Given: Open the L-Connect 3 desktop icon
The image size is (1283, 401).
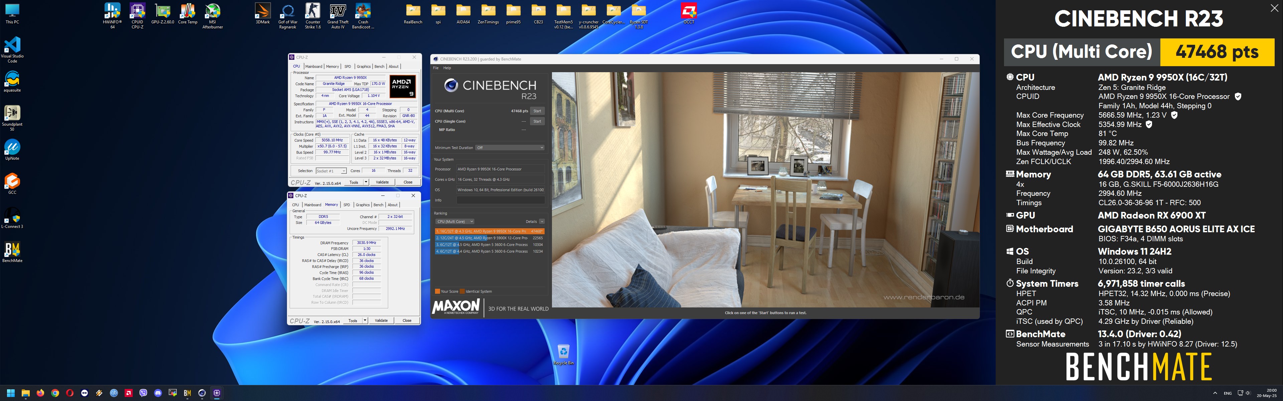Looking at the screenshot, I should (x=12, y=218).
